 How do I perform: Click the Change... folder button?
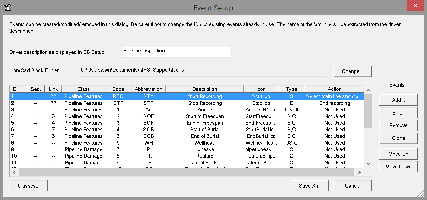(x=352, y=71)
